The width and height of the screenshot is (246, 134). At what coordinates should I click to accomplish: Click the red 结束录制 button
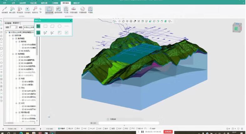click(x=168, y=132)
